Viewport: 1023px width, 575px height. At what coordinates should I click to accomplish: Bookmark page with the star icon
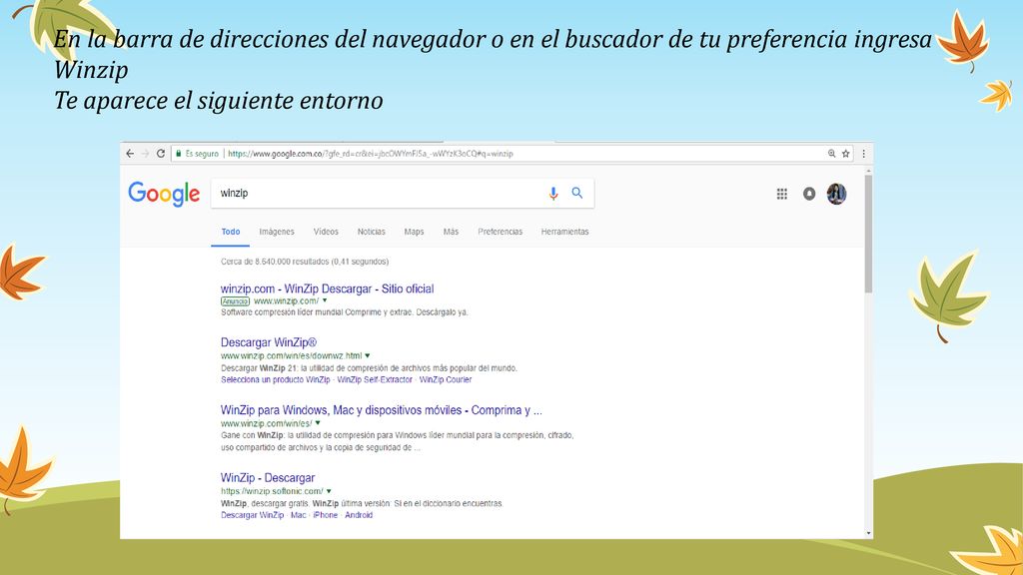click(x=845, y=154)
